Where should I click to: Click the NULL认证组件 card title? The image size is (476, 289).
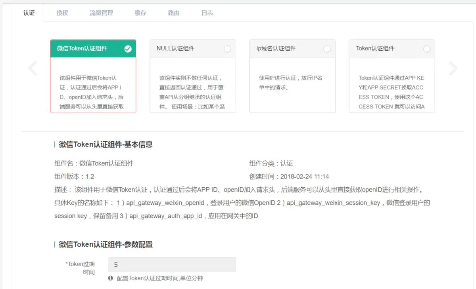coord(176,48)
